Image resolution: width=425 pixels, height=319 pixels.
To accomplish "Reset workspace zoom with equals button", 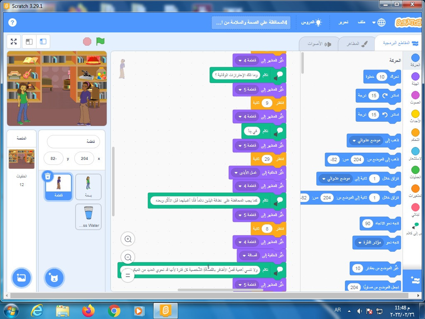I will click(x=128, y=275).
